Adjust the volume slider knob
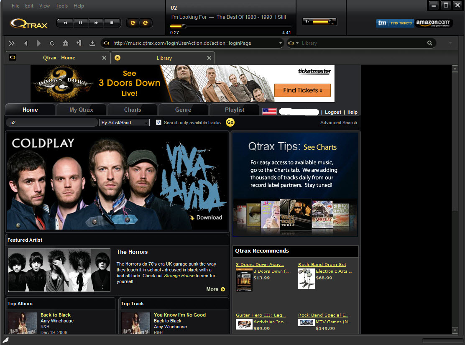465x345 pixels. click(x=331, y=22)
